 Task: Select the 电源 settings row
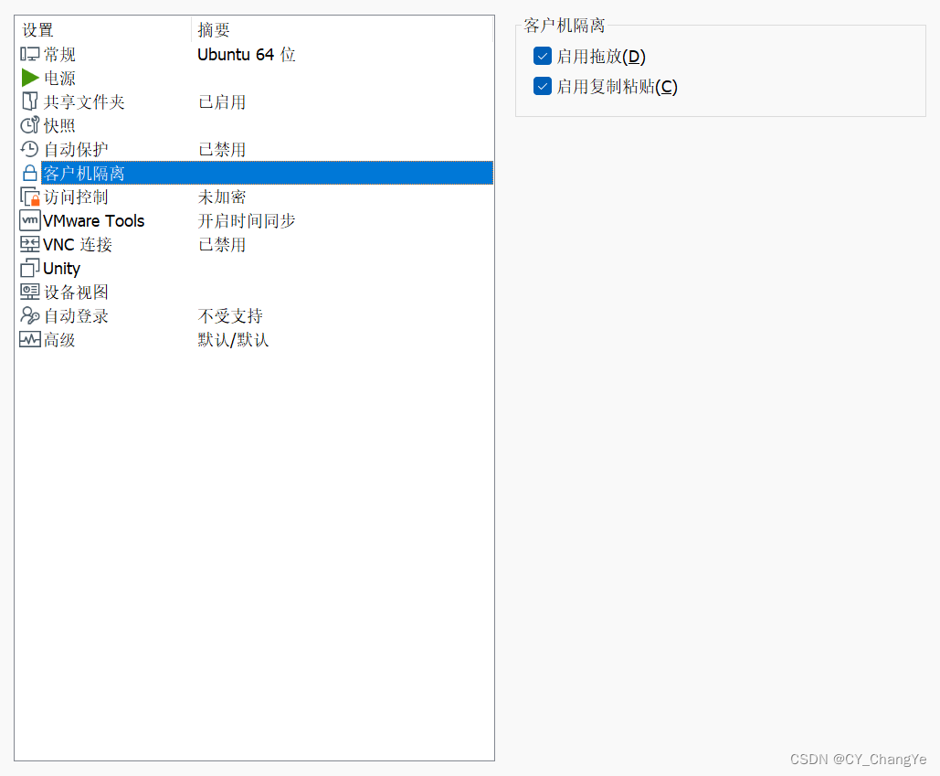(x=254, y=78)
